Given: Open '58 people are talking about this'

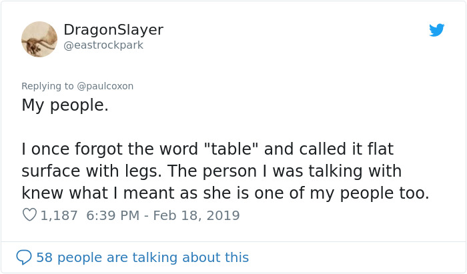Looking at the screenshot, I should click(x=142, y=257).
